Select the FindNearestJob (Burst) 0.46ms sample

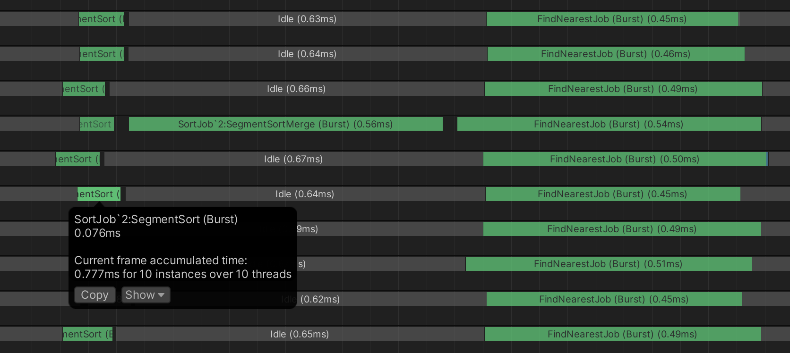click(616, 54)
